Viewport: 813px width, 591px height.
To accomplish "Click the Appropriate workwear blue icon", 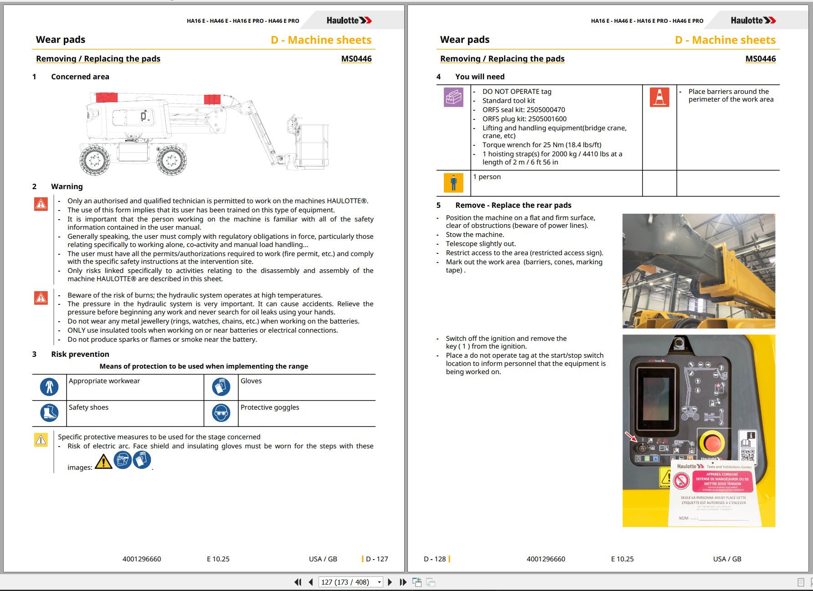I will click(x=49, y=387).
